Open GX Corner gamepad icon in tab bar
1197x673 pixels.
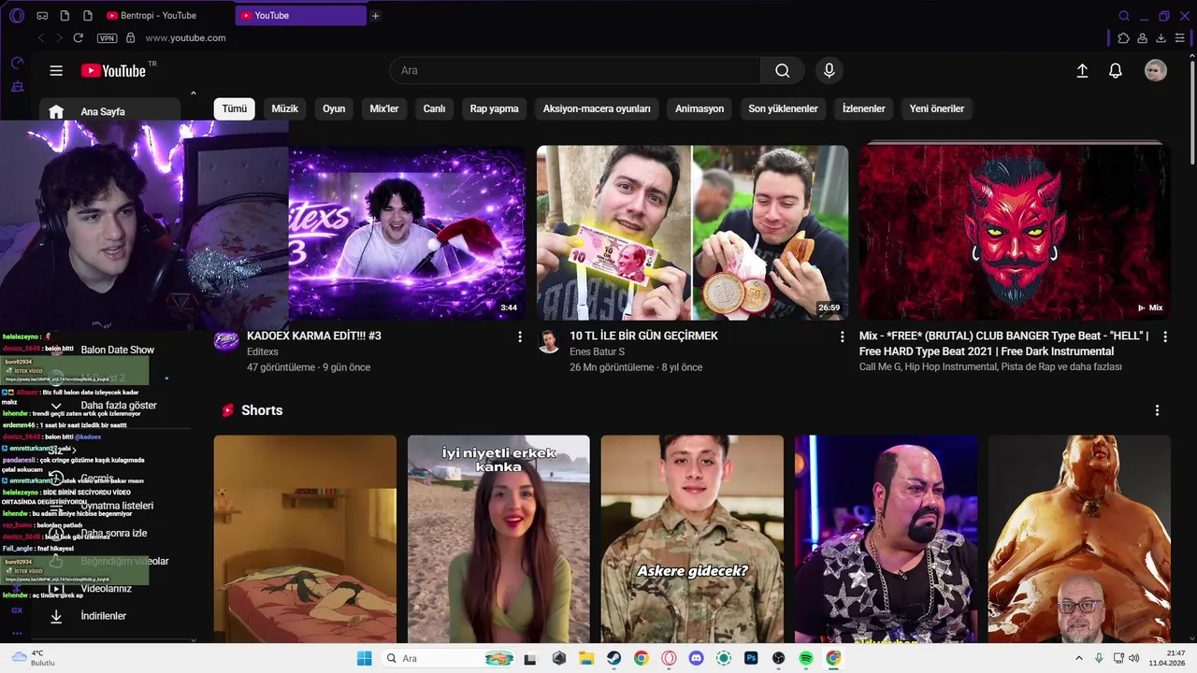tap(42, 16)
